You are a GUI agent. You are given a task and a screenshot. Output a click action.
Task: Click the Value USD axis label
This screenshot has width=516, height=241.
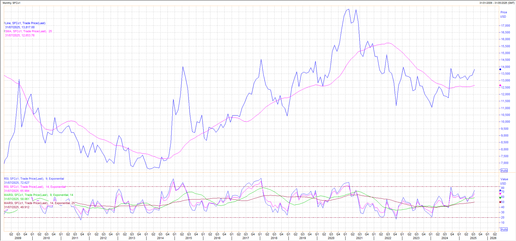(x=504, y=181)
